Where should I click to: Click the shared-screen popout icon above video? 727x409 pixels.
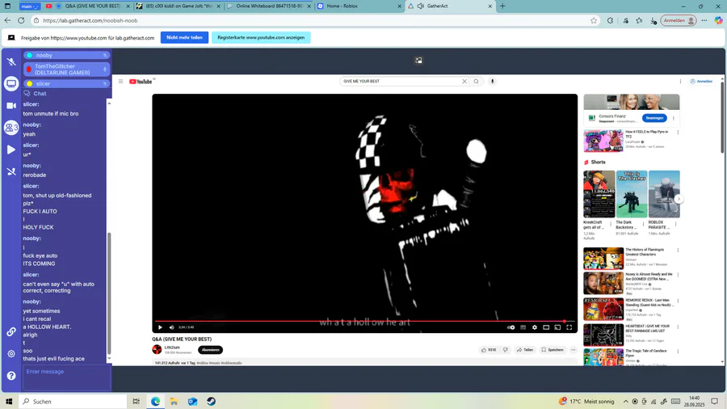coord(418,61)
